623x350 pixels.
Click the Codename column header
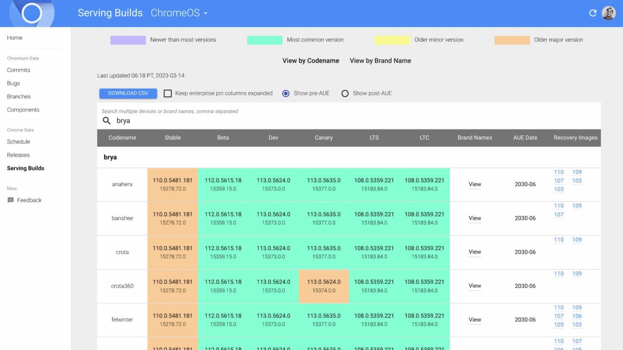[x=122, y=138]
